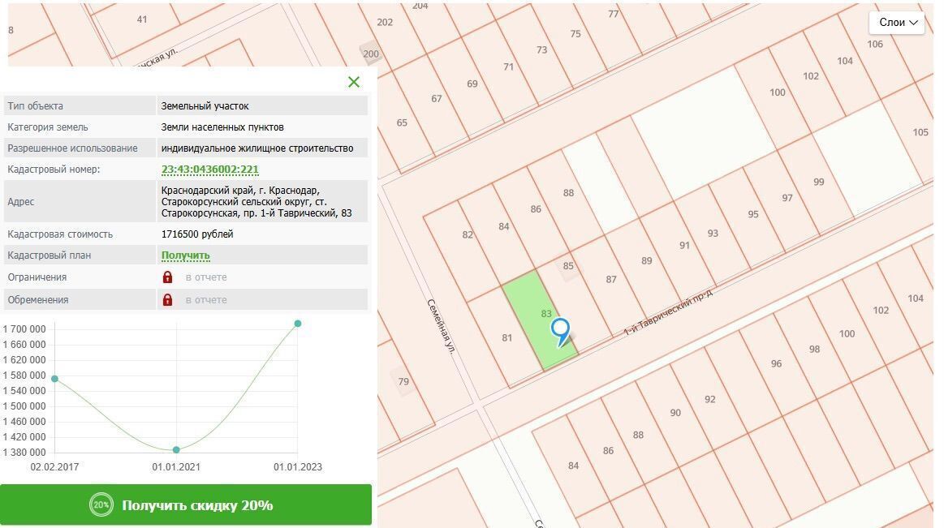Close the parcel info panel with green X
944x528 pixels.
[x=353, y=82]
